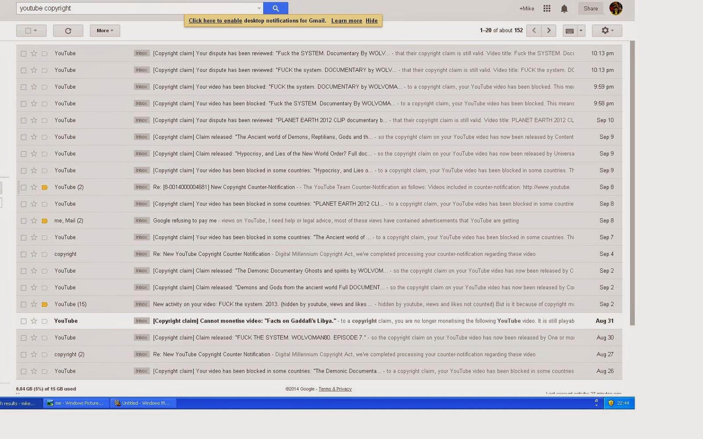
Task: Toggle importance marker on Aug 26 Demonic Documenta email
Action: click(x=44, y=371)
